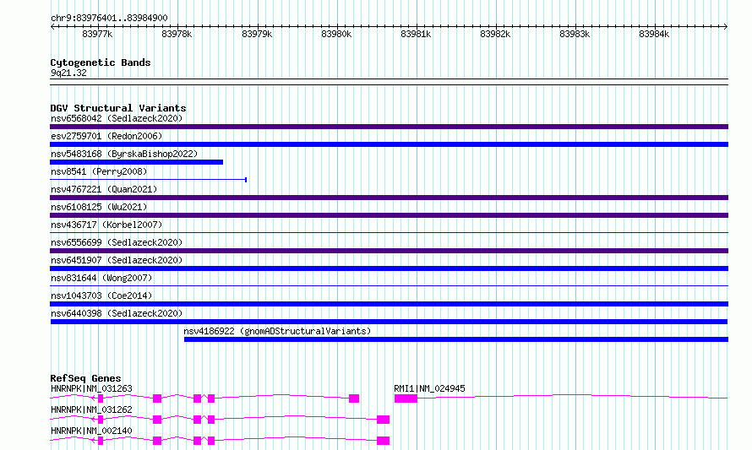
Task: Open the HNRNPK|NM_031263 transcript label
Action: coord(91,388)
